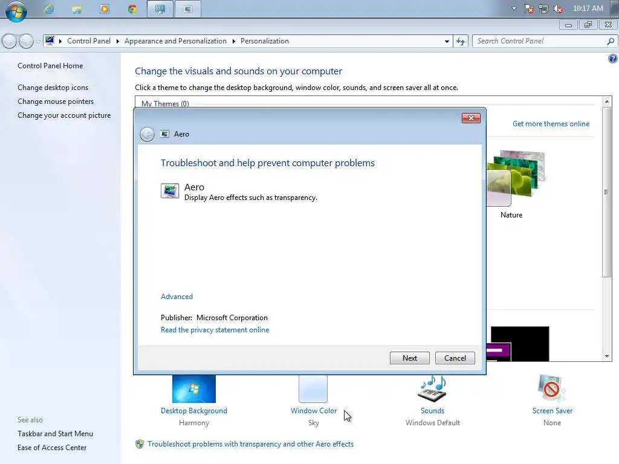This screenshot has height=464, width=619.
Task: Switch to Personalization taskbar window button
Action: (160, 9)
